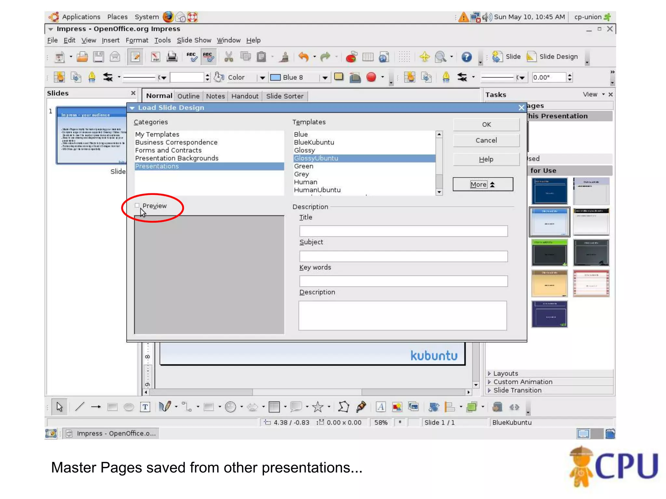Open the Tasks View dropdown

click(x=594, y=94)
